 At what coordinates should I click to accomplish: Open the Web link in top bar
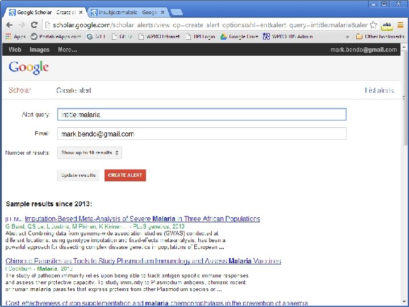(x=15, y=49)
